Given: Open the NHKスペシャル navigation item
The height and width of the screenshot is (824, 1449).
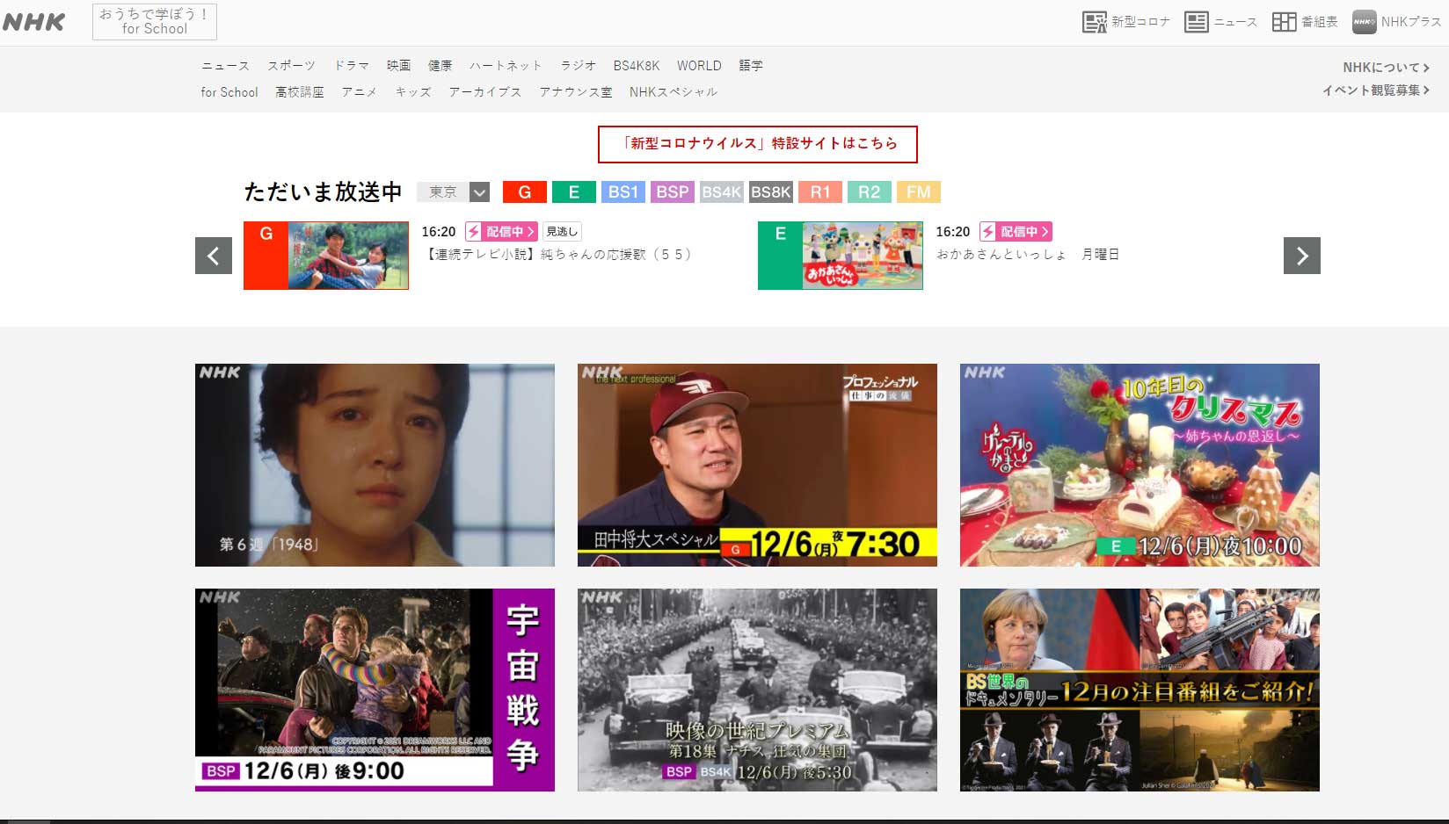Looking at the screenshot, I should pyautogui.click(x=674, y=92).
